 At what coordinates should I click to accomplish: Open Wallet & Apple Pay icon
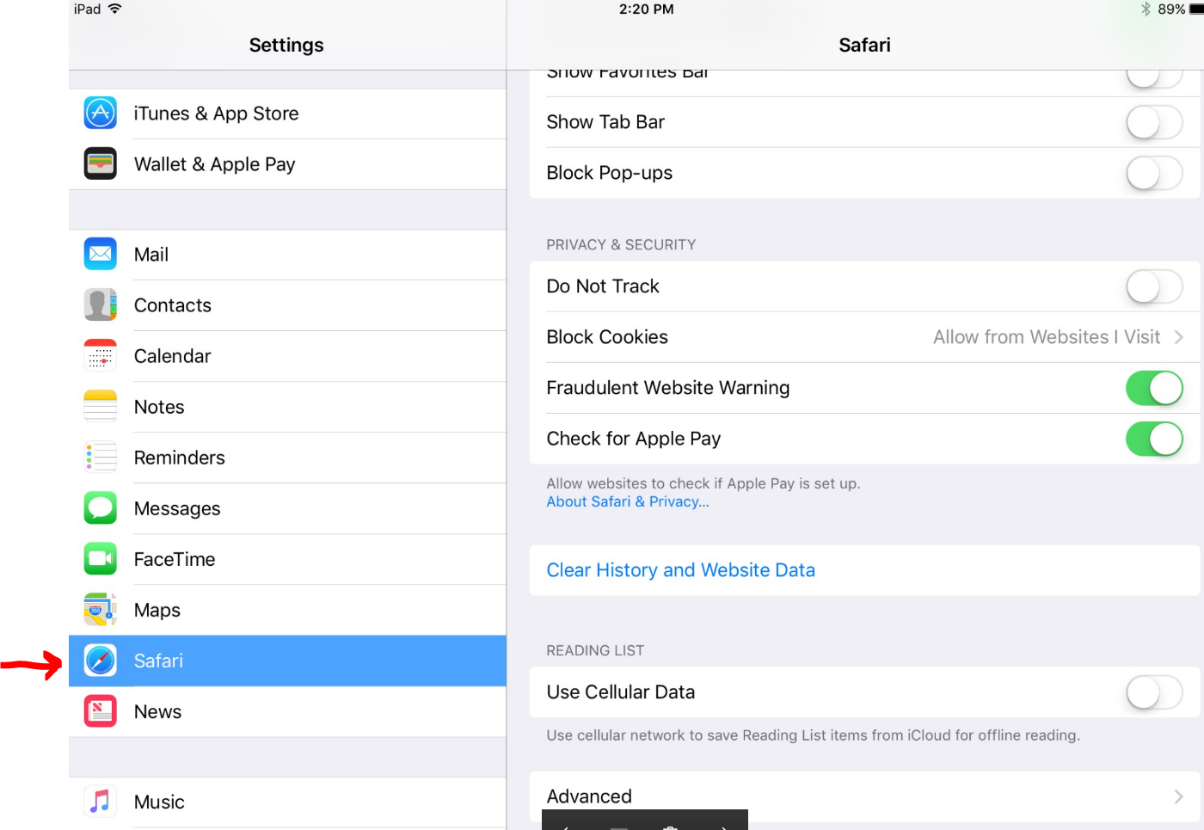coord(101,164)
